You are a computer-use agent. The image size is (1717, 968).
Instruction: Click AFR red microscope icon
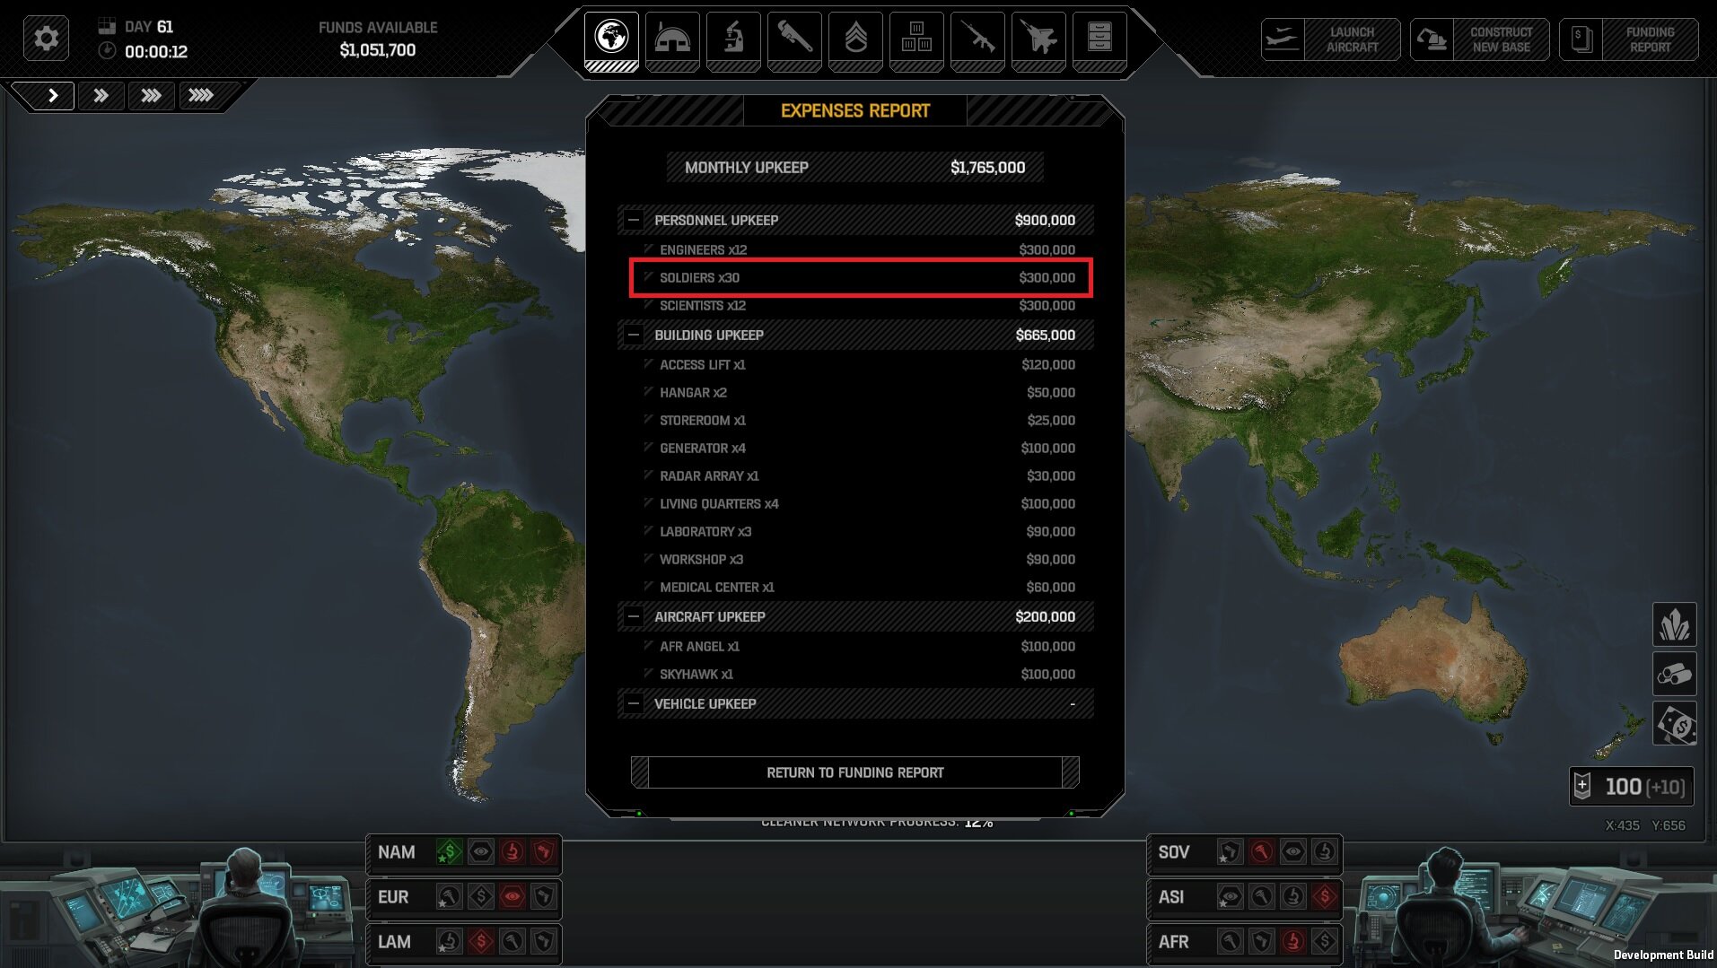1293,941
